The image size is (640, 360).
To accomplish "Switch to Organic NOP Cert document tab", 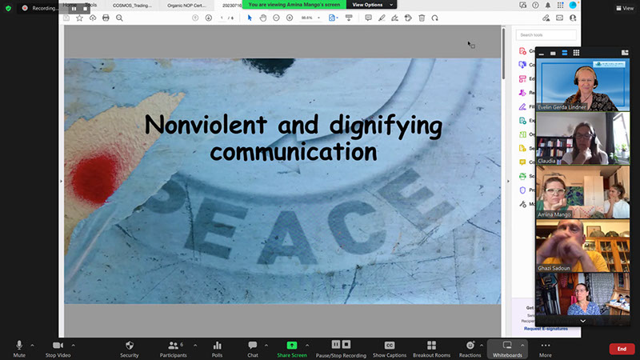I will pyautogui.click(x=186, y=6).
